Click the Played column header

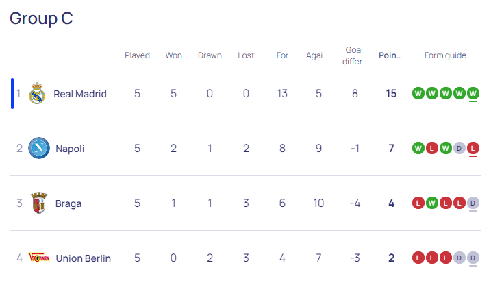137,55
